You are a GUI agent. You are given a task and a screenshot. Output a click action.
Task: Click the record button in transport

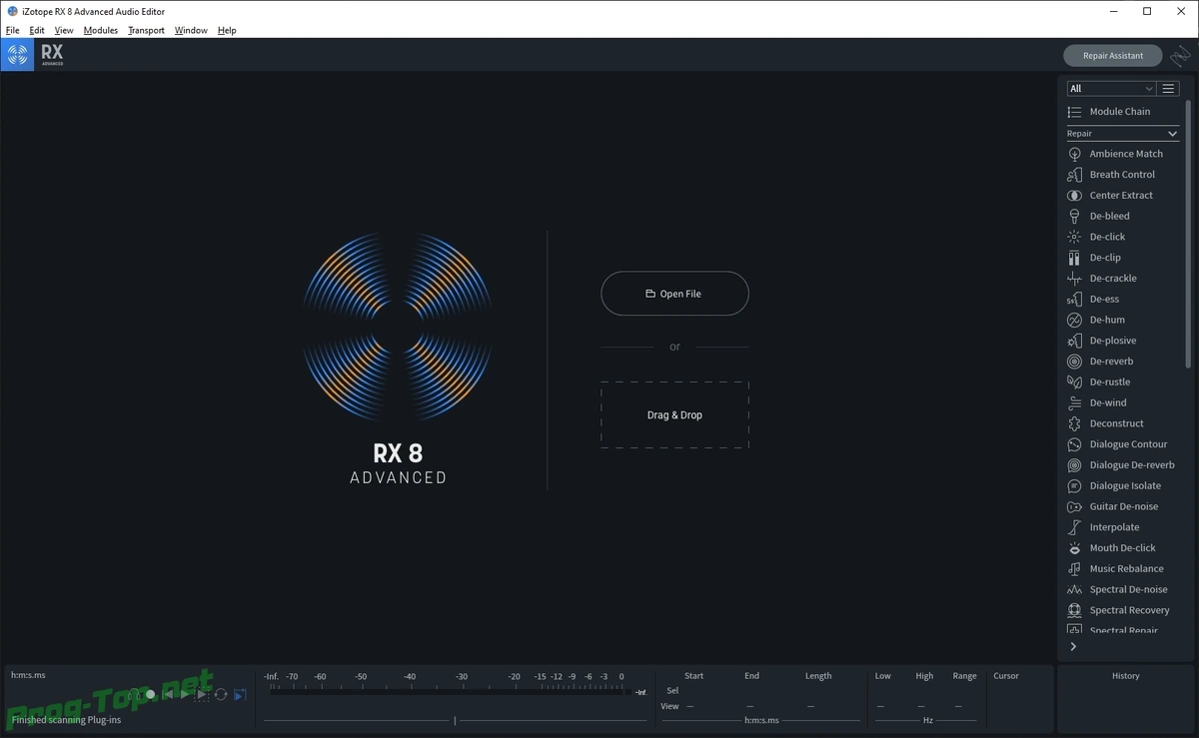click(x=150, y=694)
